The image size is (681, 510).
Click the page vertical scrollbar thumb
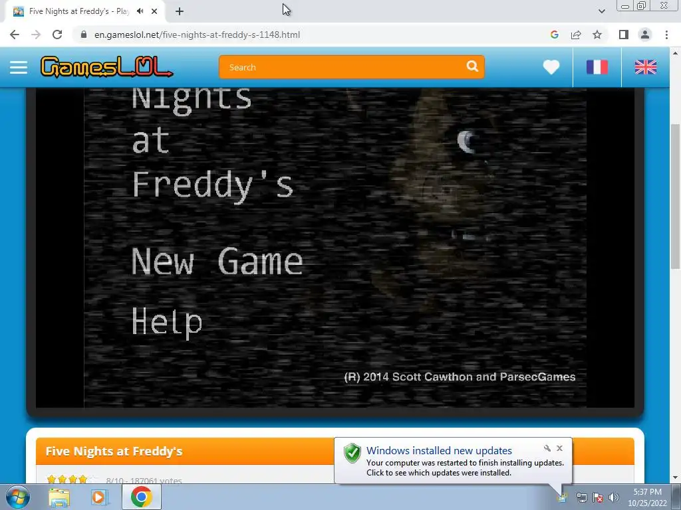675,195
